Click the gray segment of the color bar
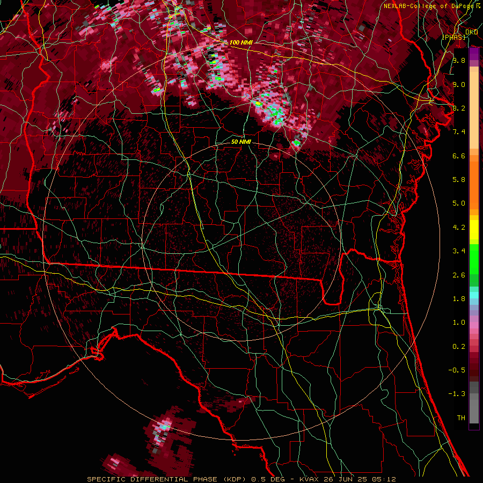This screenshot has height=483, width=483. tap(474, 403)
